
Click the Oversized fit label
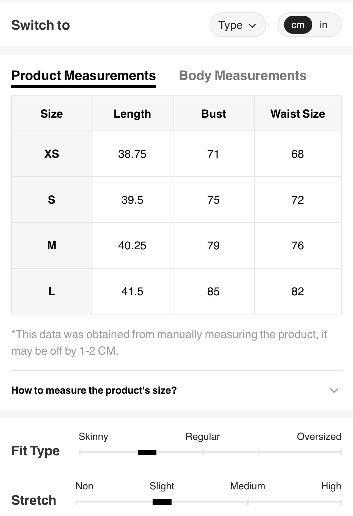pos(319,437)
